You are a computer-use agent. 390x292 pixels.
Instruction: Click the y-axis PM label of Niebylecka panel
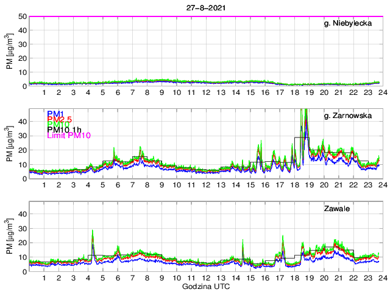pyautogui.click(x=10, y=51)
